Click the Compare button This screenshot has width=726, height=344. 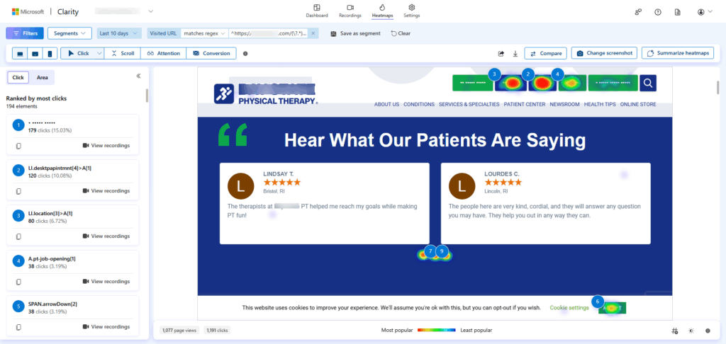tap(545, 53)
